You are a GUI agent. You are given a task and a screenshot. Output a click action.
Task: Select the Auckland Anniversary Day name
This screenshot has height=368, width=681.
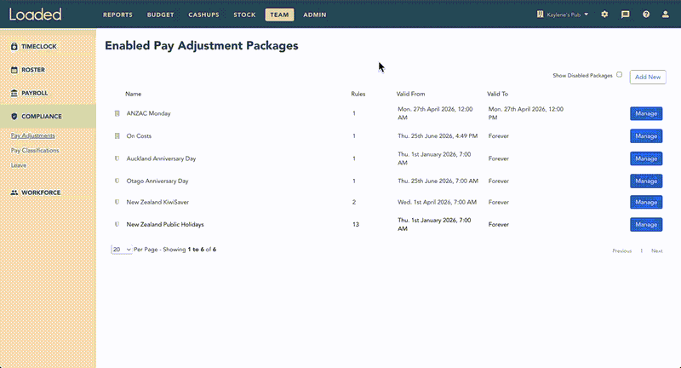click(x=161, y=158)
